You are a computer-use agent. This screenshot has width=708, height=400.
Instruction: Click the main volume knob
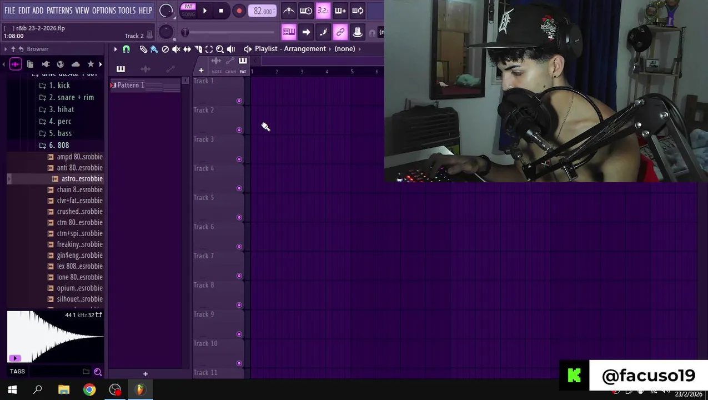166,11
